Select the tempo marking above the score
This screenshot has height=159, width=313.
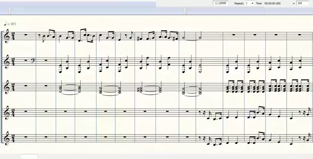click(x=10, y=24)
